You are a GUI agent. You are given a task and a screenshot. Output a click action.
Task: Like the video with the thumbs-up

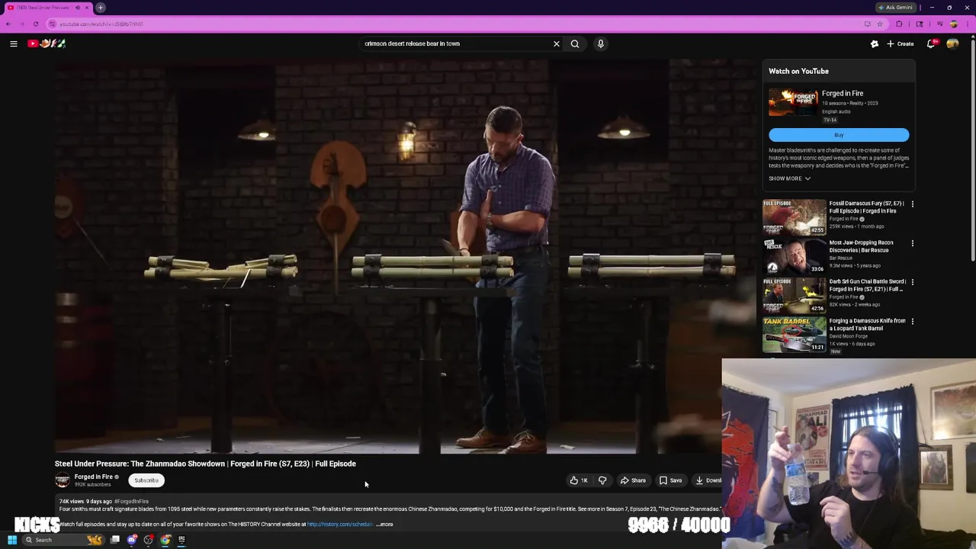[x=579, y=480]
